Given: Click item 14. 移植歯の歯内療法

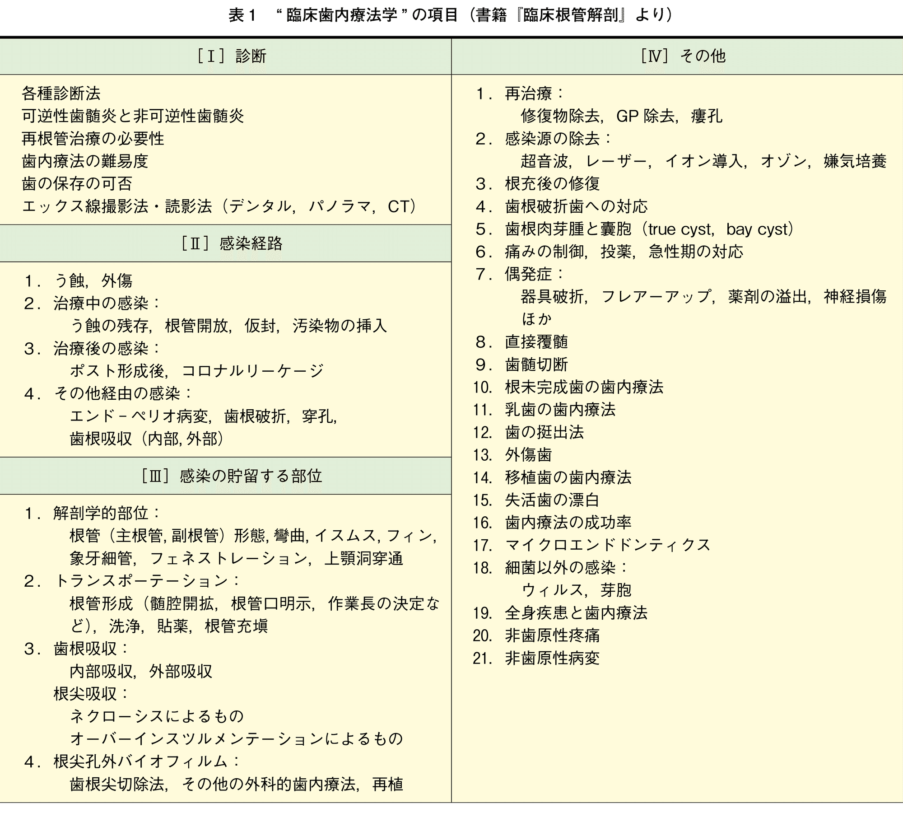Looking at the screenshot, I should 553,477.
